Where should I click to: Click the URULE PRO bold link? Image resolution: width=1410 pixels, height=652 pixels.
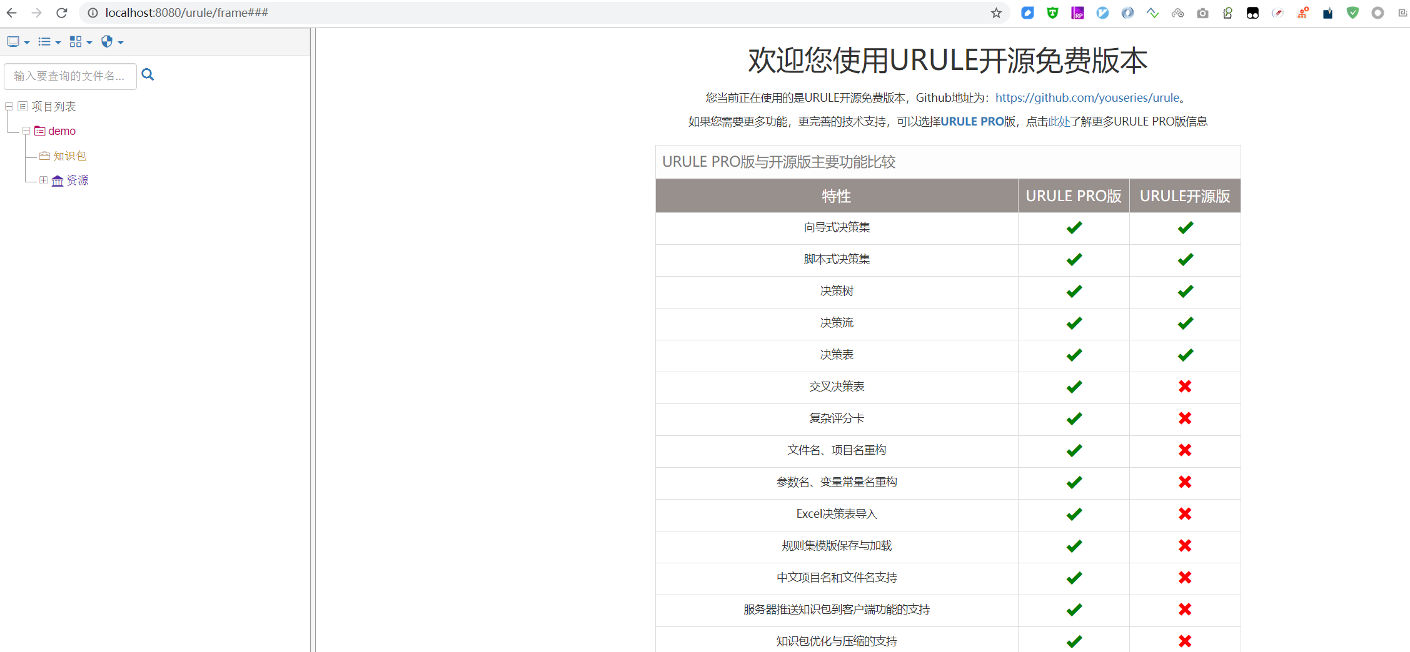(x=972, y=121)
